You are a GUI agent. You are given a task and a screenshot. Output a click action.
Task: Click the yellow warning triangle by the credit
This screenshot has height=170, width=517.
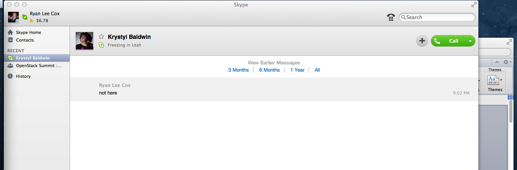(x=31, y=20)
